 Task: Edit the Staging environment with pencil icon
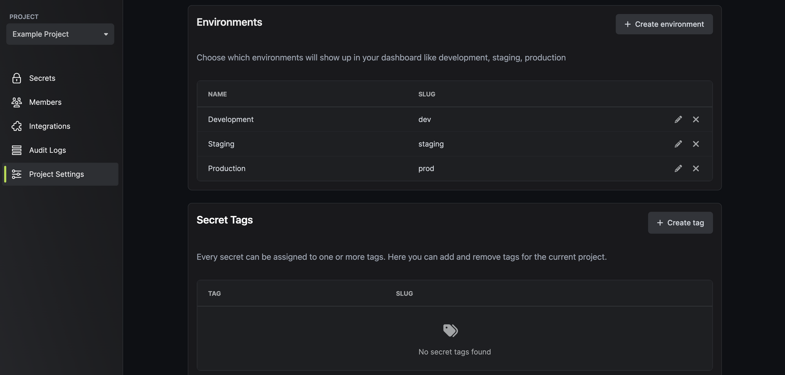pyautogui.click(x=678, y=144)
